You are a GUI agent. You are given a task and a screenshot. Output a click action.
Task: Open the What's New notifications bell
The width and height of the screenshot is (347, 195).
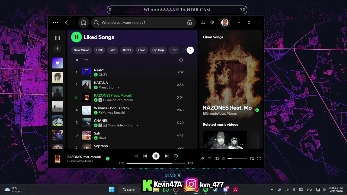tap(203, 23)
